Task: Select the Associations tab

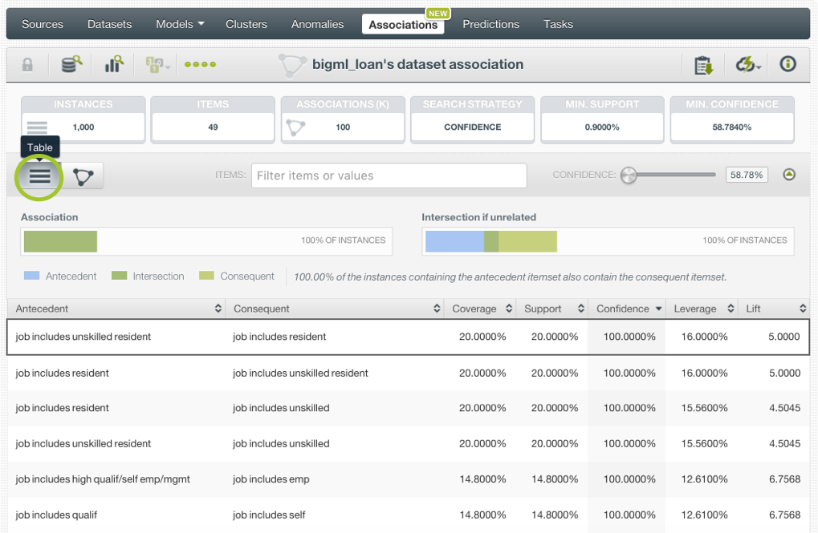Action: coord(403,25)
